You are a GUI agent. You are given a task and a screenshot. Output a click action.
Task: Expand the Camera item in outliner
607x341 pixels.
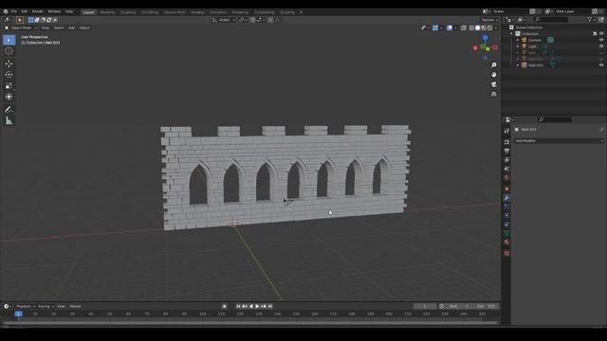pos(518,40)
